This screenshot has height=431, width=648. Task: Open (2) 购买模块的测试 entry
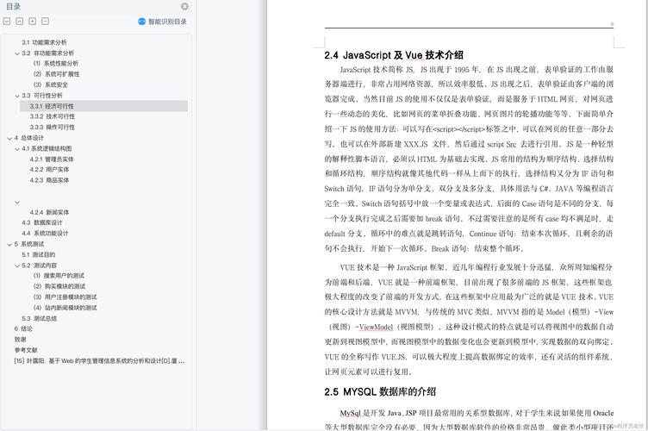[x=59, y=286]
